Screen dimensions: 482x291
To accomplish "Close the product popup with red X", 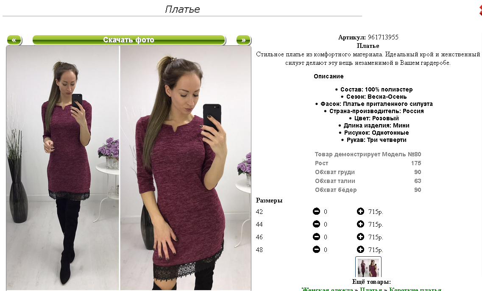I will click(x=480, y=10).
